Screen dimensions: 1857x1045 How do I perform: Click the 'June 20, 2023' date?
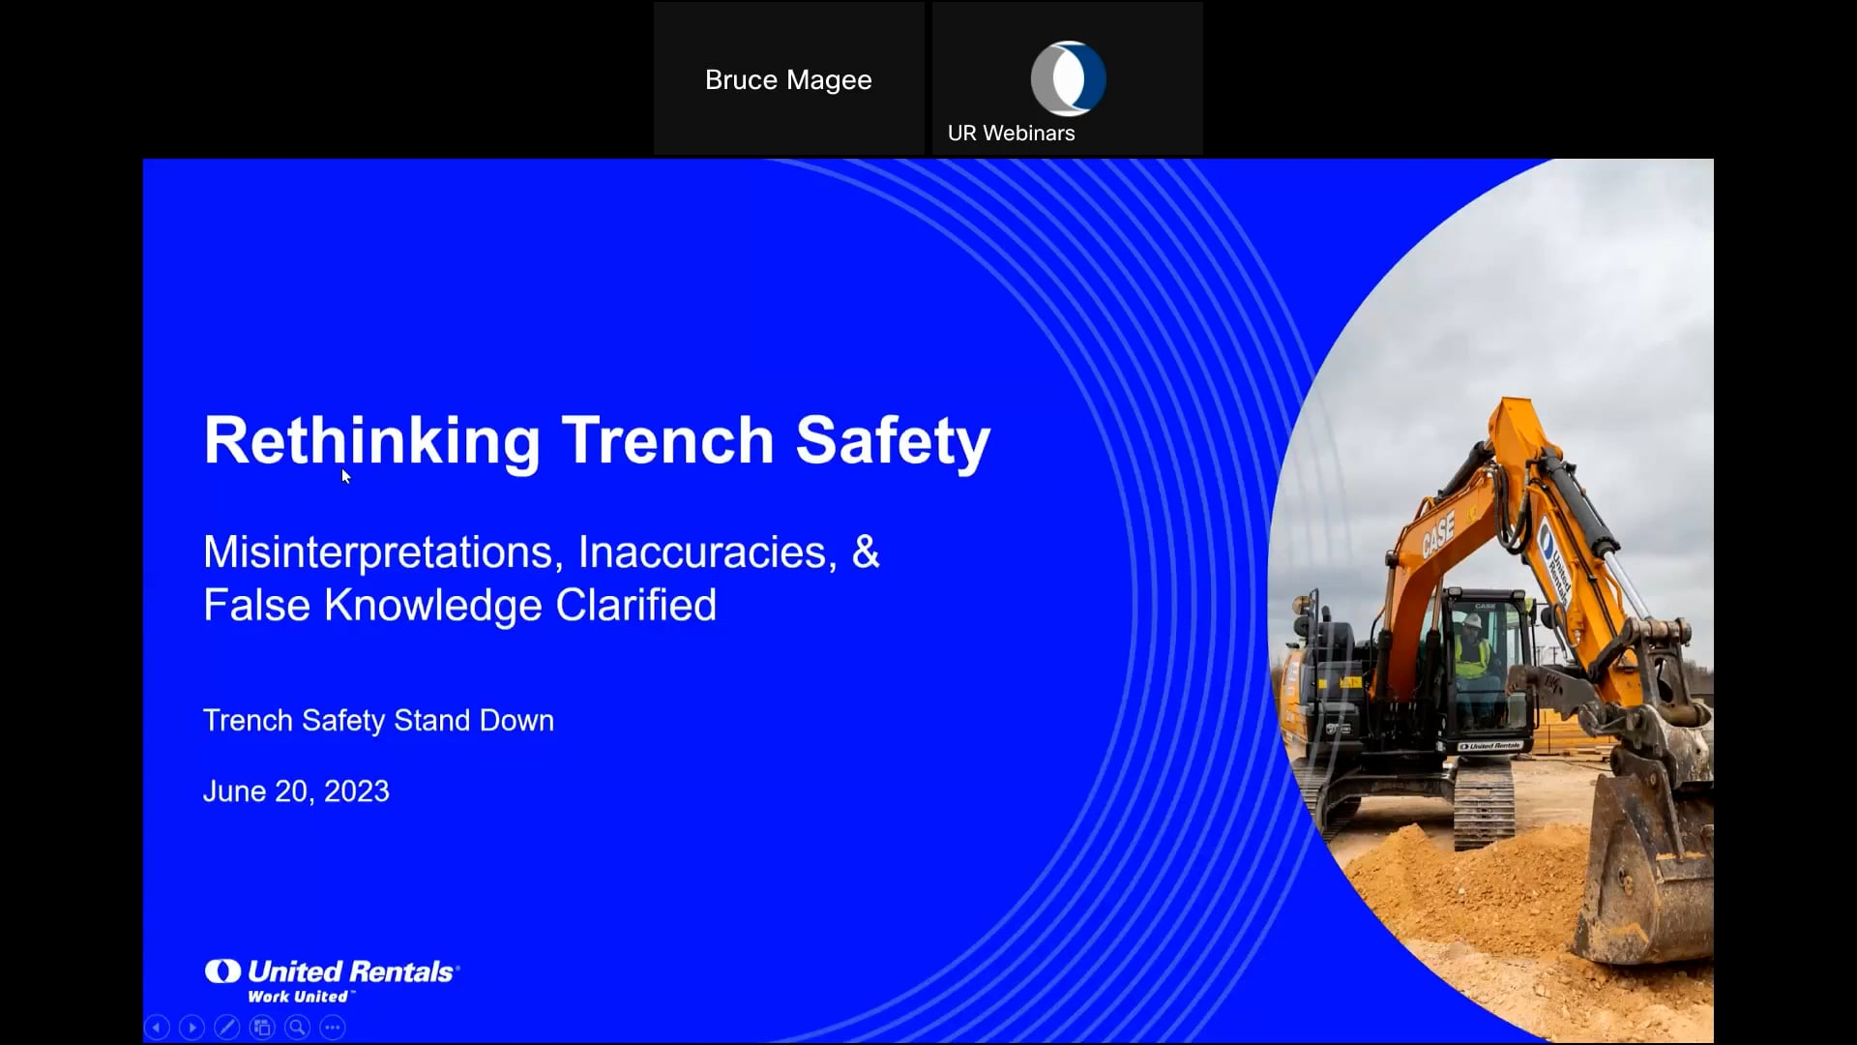point(296,791)
